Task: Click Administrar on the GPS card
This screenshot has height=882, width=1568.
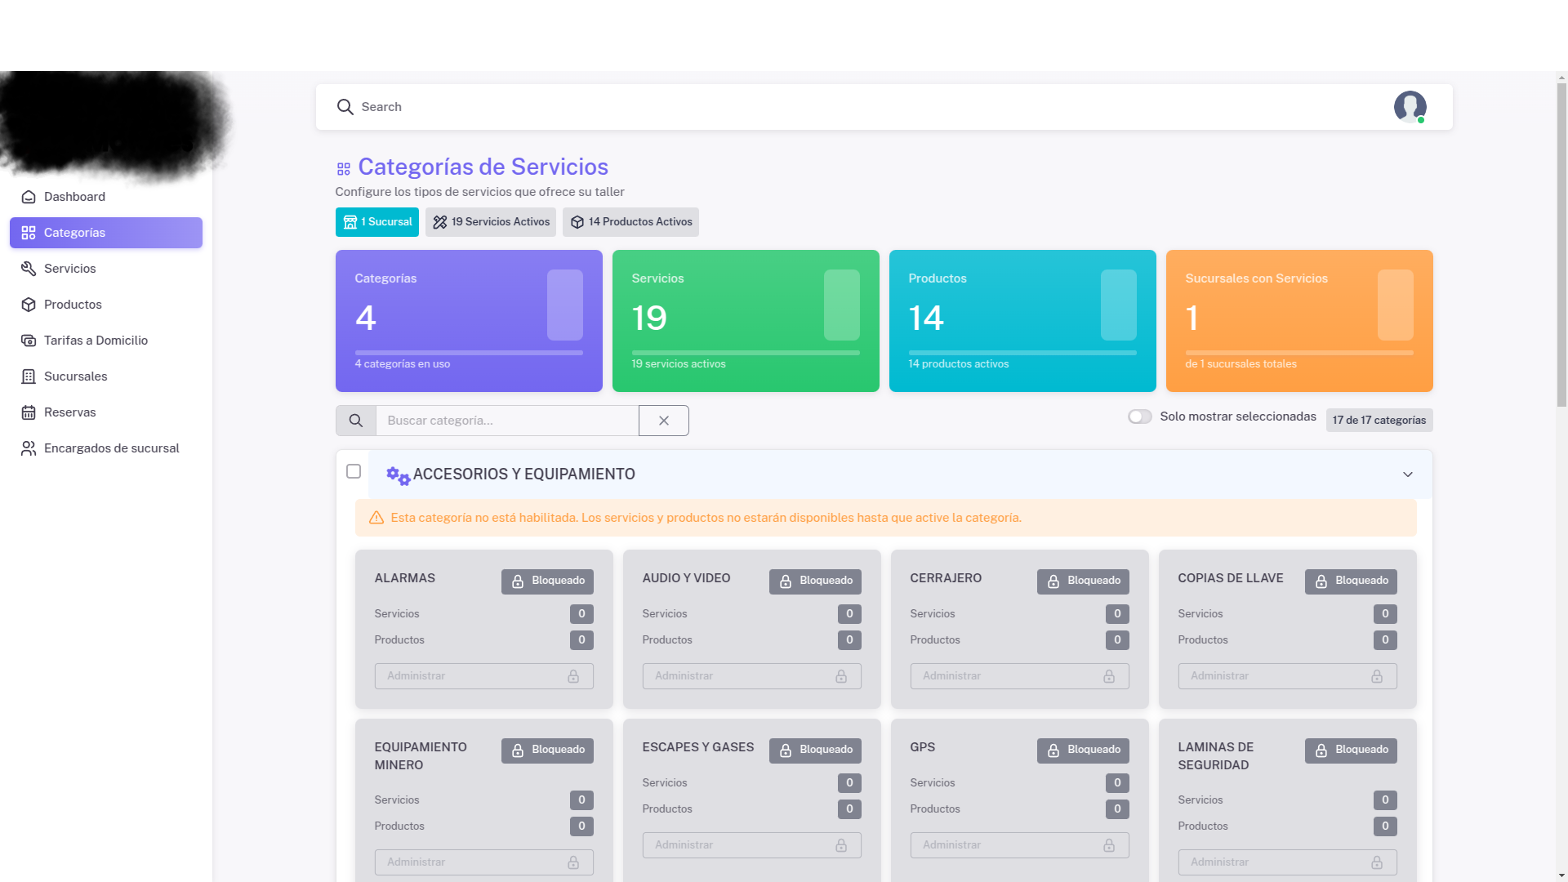Action: (x=1019, y=844)
